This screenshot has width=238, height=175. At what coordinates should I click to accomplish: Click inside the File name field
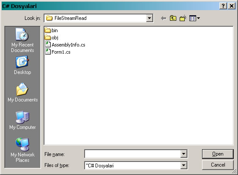click(132, 154)
